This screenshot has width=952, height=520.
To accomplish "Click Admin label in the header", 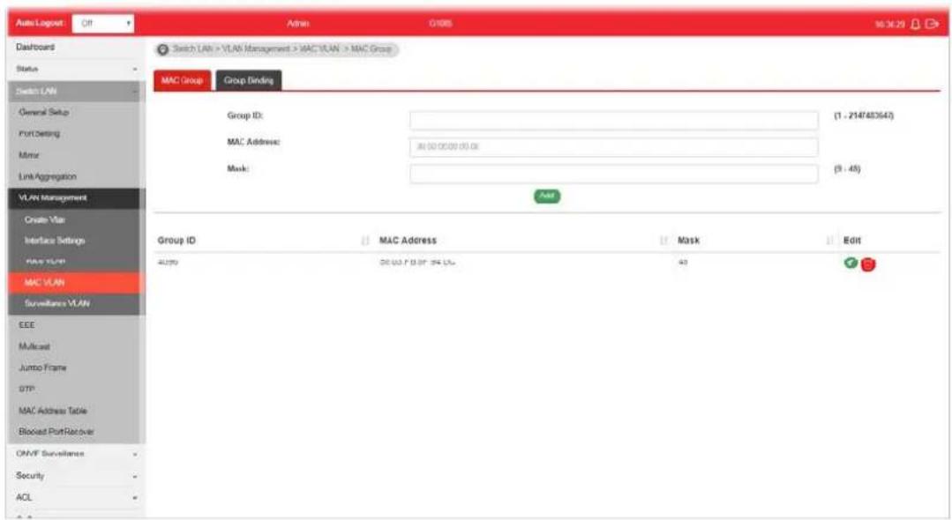I will (x=298, y=24).
